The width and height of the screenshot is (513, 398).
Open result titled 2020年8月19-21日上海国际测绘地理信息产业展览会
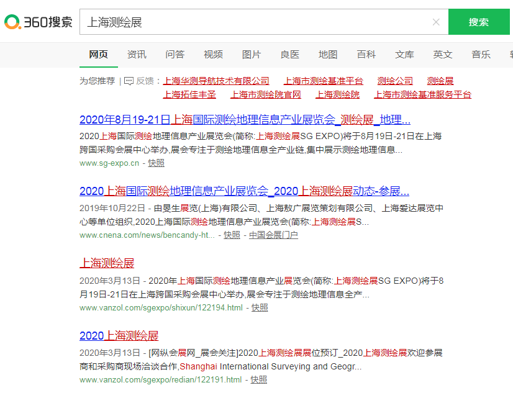[245, 120]
